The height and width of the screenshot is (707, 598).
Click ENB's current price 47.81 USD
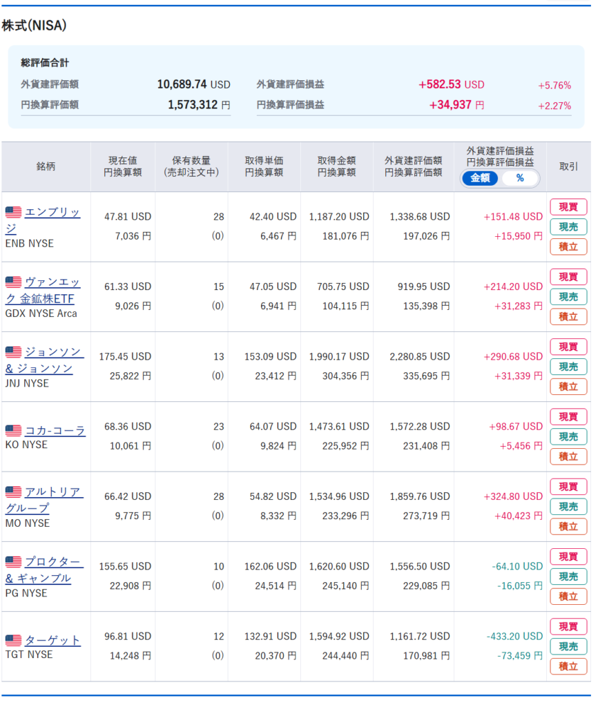[128, 216]
